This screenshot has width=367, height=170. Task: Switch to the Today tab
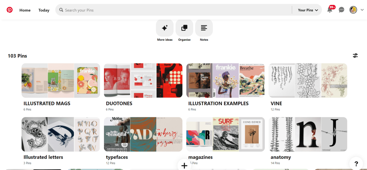point(44,10)
